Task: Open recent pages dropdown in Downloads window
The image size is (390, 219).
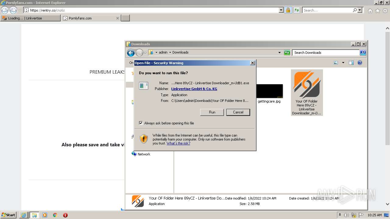Action: 145,53
